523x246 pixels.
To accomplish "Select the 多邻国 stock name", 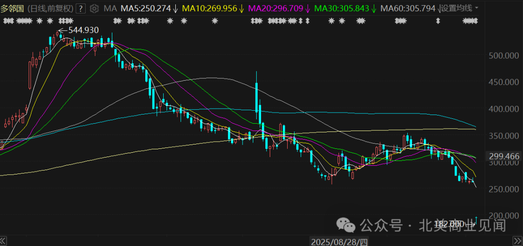I will coord(11,9).
